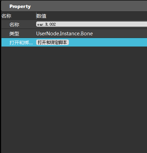Place cursor after the 002 text in name field
The width and height of the screenshot is (147, 153).
pyautogui.click(x=56, y=24)
